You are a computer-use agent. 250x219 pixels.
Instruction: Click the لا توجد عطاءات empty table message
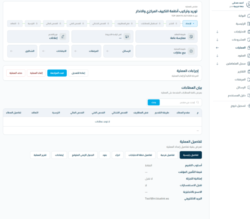tap(102, 122)
